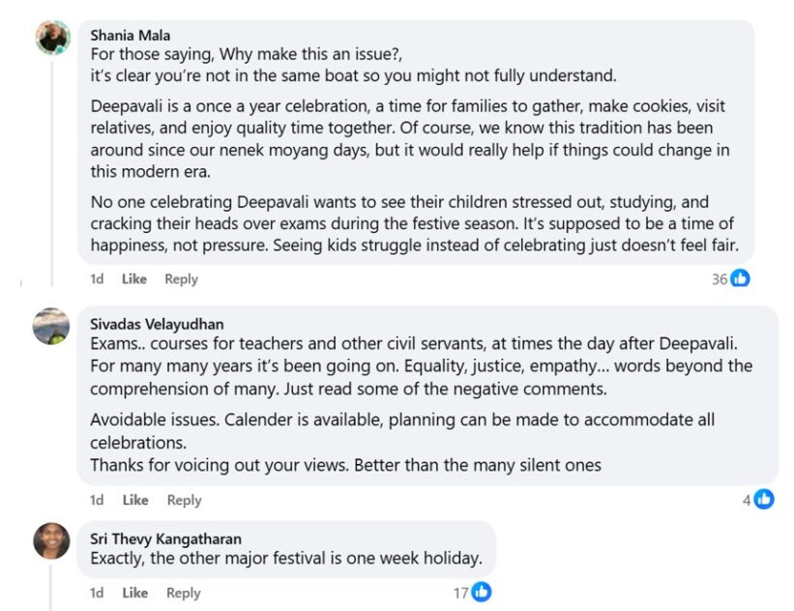Click the like reaction icon on Sivadas Velayudhan's comment
794x611 pixels.
pyautogui.click(x=764, y=500)
